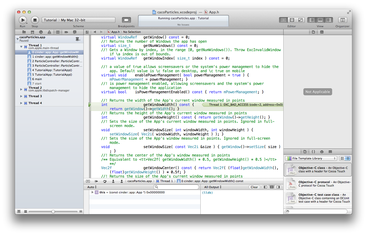Show the Quick Help inspector
Screen dimensions: 367x235
pos(322,32)
